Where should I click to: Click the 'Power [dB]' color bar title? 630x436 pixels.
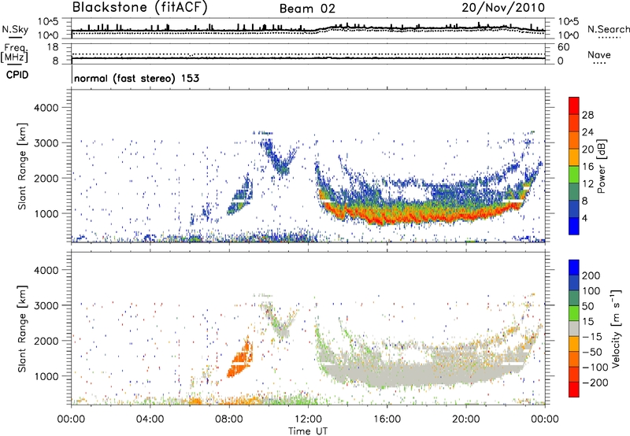click(601, 166)
